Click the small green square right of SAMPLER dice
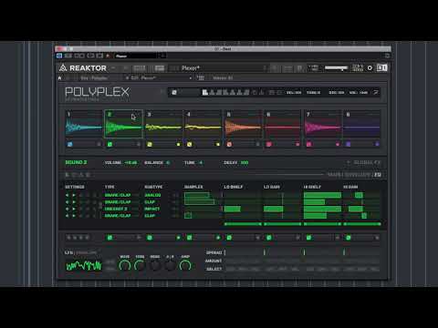 (x=218, y=238)
